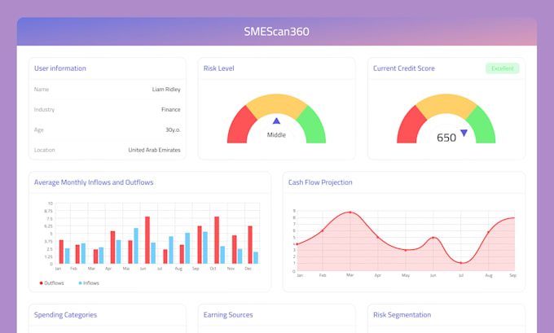Viewport: 554px width, 333px height.
Task: Select the Risk Level heading
Action: [218, 68]
